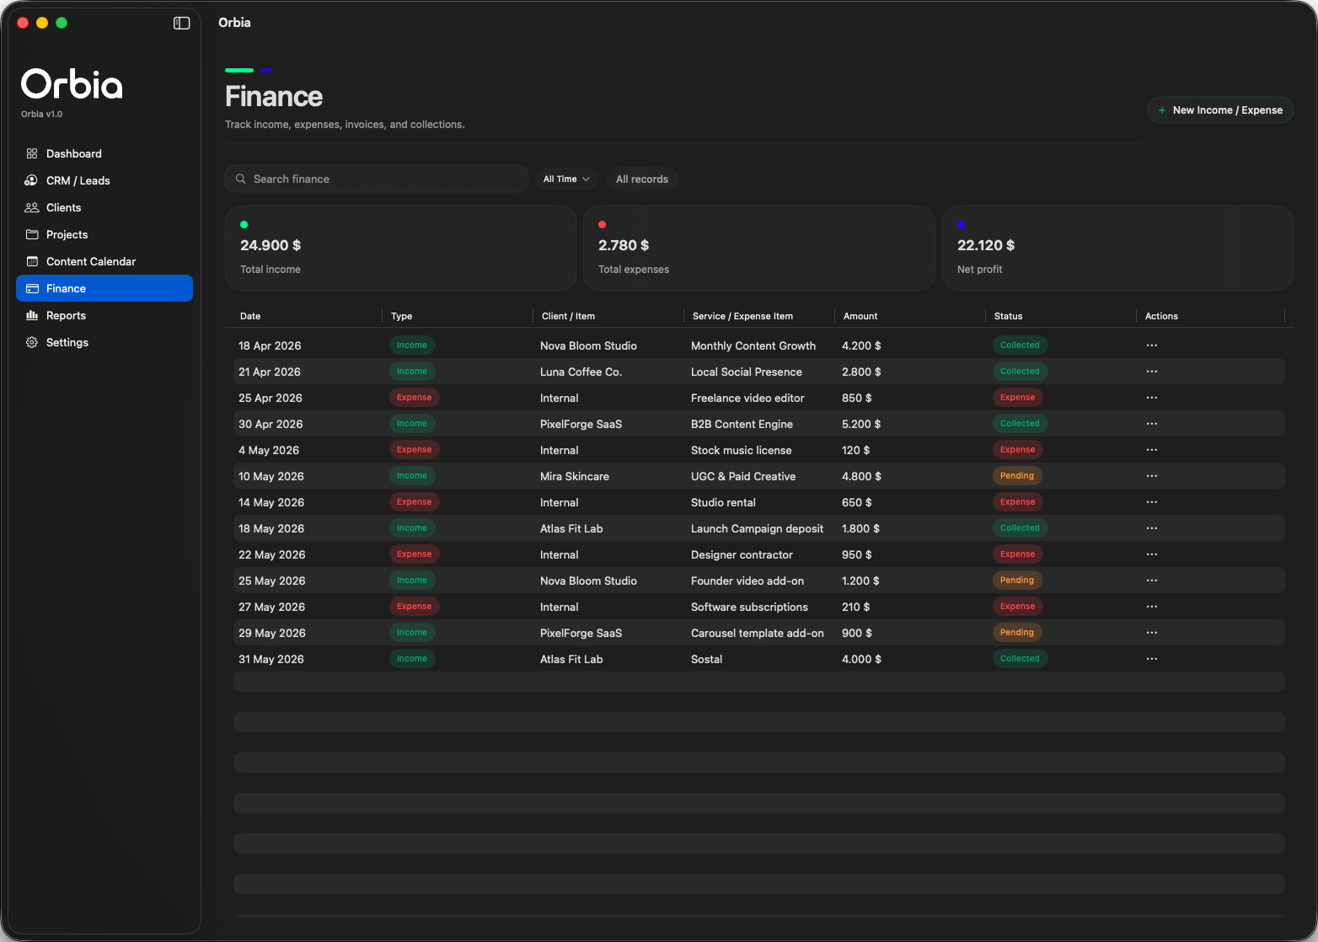Open the All records filter

(x=642, y=179)
